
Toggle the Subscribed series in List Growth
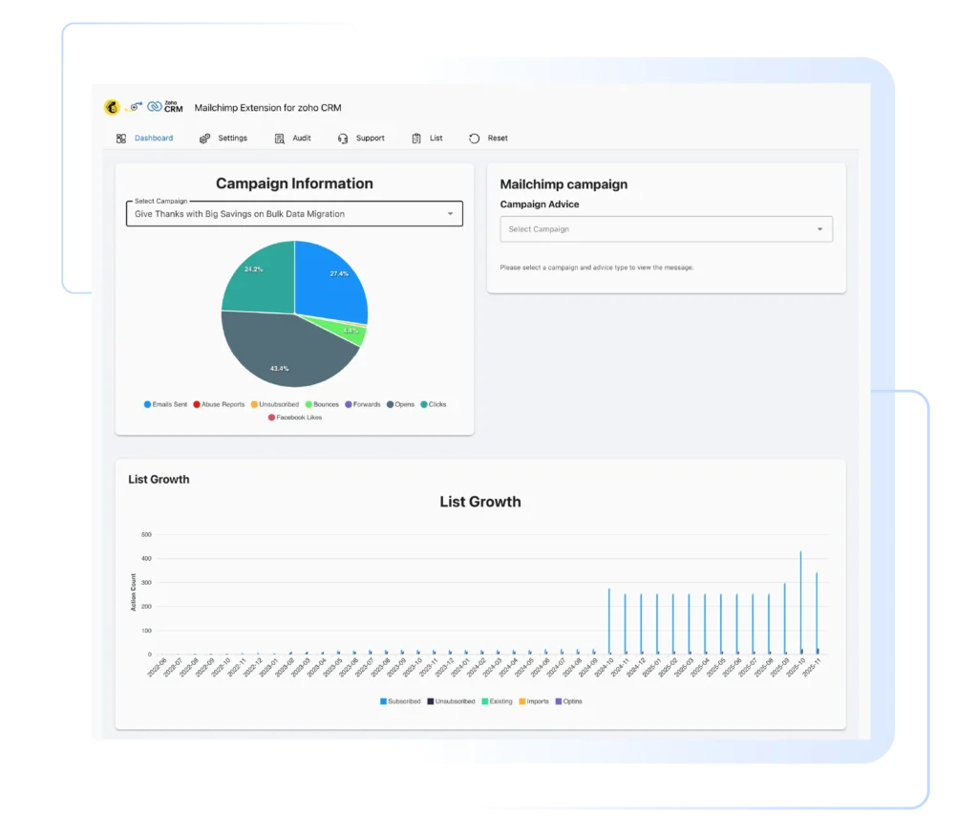(x=399, y=700)
